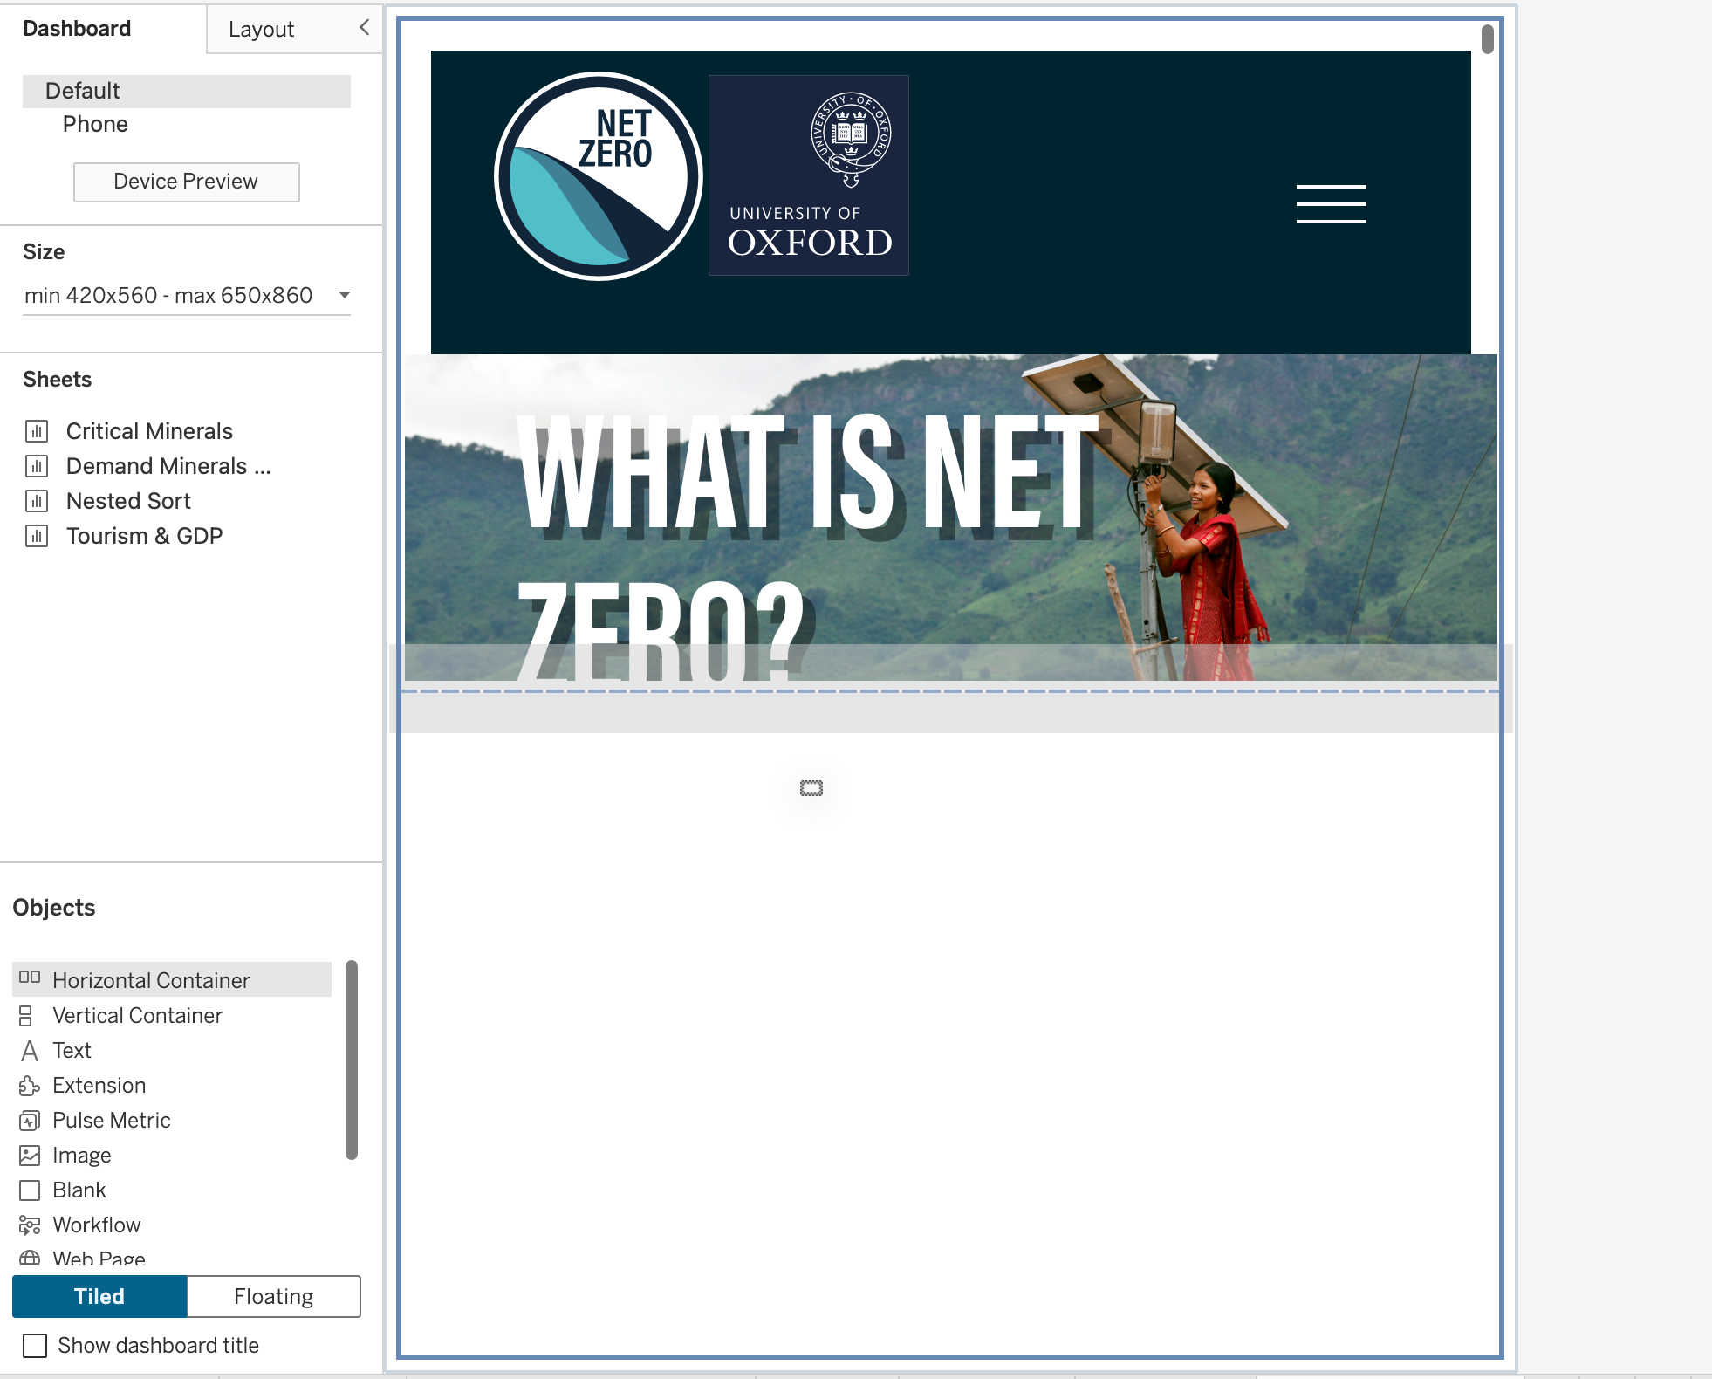
Task: Select the Phone device layout
Action: tap(95, 124)
